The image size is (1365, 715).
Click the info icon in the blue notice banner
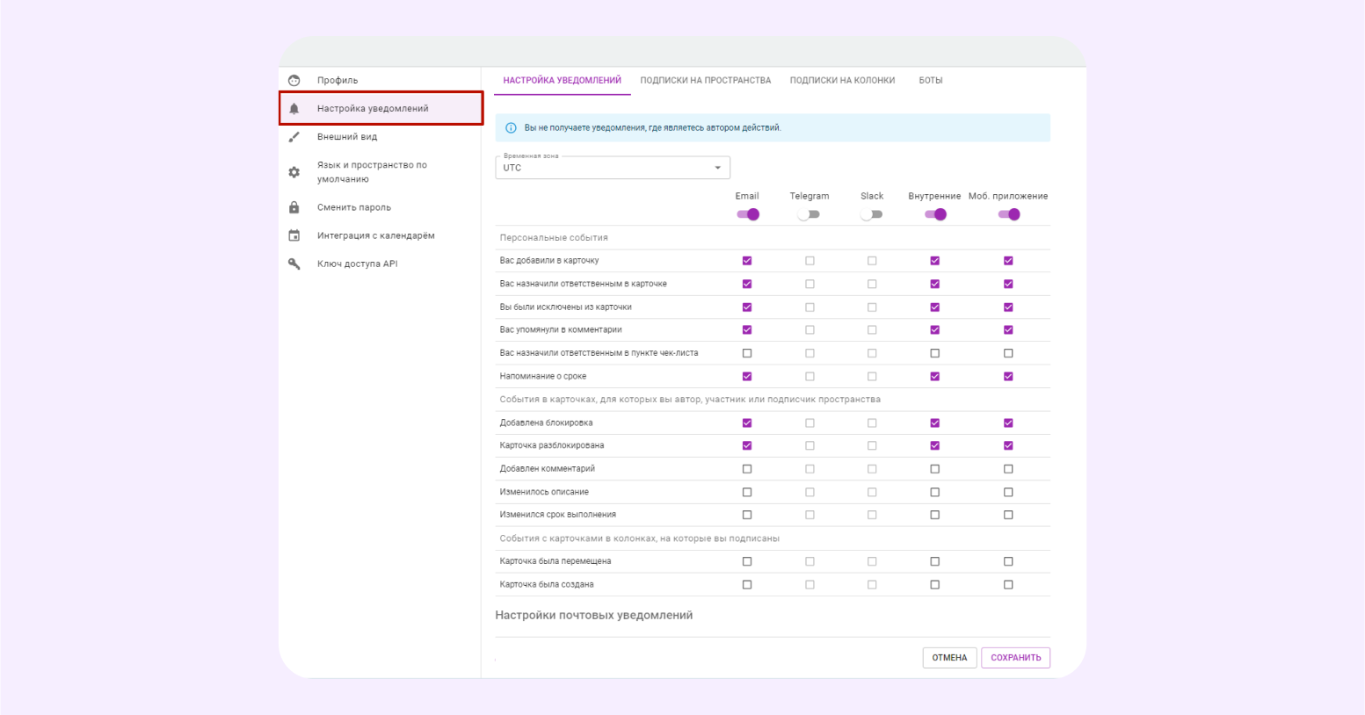pyautogui.click(x=511, y=128)
